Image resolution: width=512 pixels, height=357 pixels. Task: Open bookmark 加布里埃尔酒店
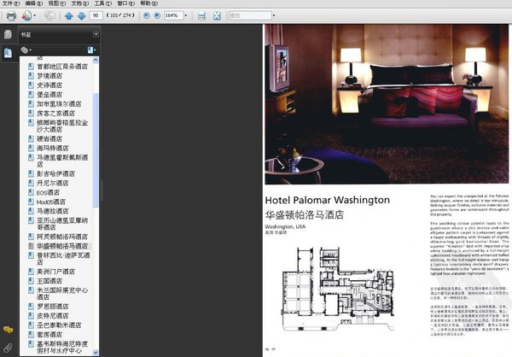click(x=59, y=104)
